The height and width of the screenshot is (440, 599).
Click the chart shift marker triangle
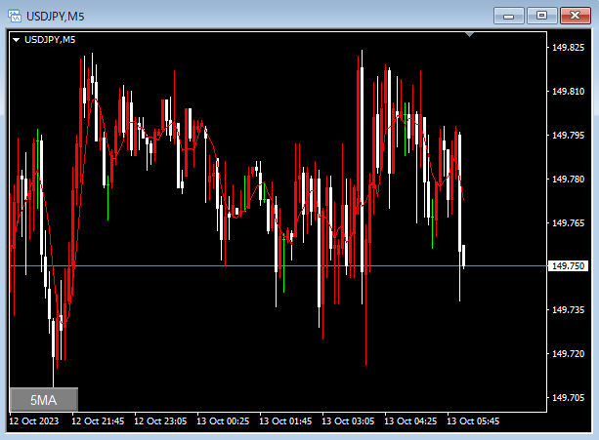(469, 35)
